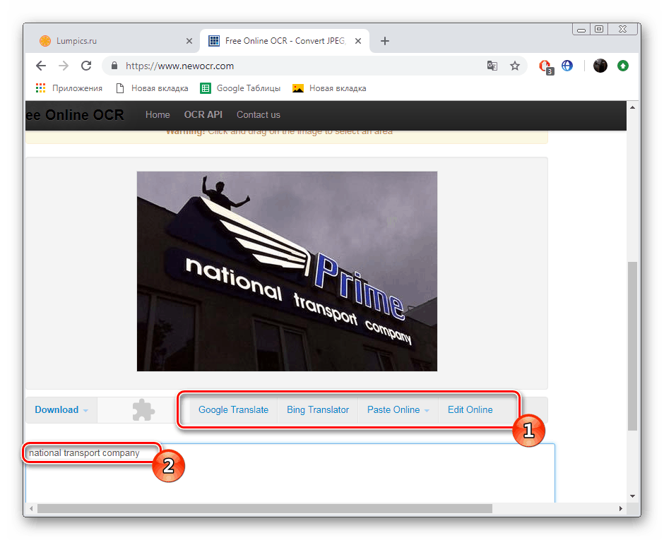The width and height of the screenshot is (664, 540).
Task: Open the Home menu item
Action: pyautogui.click(x=158, y=114)
